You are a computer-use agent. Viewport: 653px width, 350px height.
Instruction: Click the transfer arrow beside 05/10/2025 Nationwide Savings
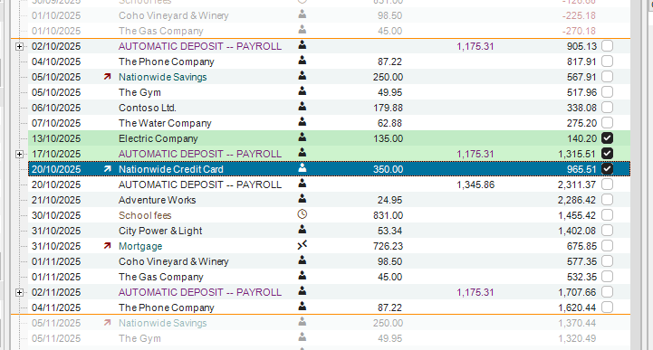108,77
